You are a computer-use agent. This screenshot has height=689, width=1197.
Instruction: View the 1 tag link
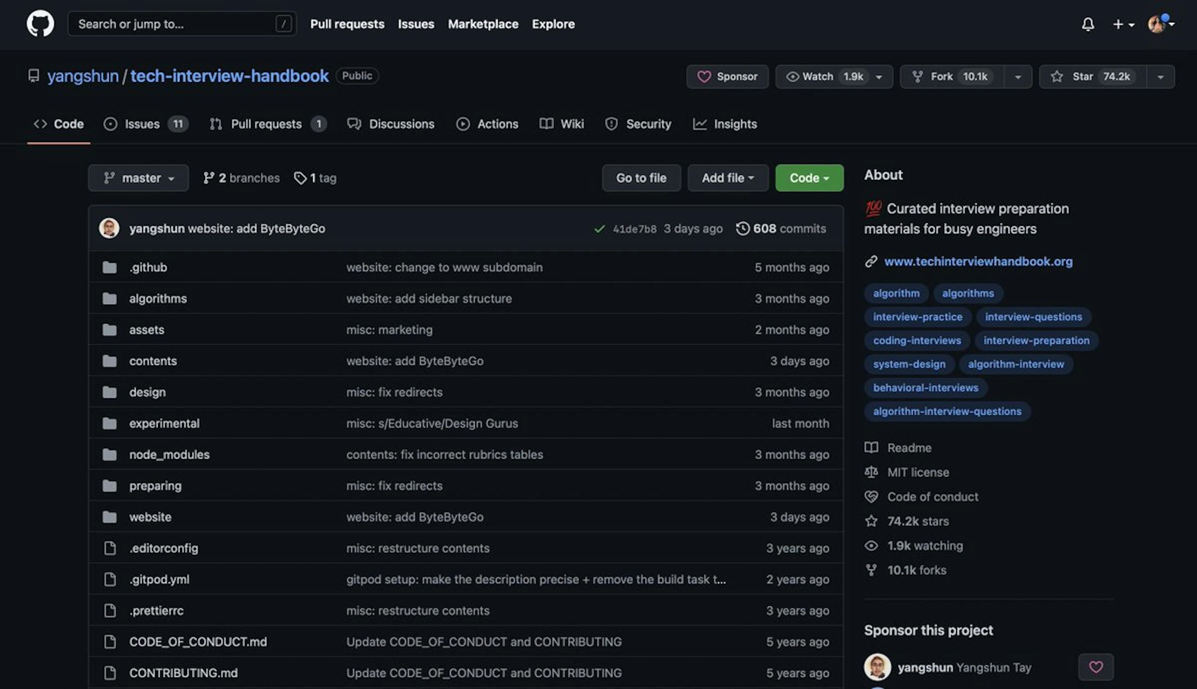pyautogui.click(x=315, y=178)
